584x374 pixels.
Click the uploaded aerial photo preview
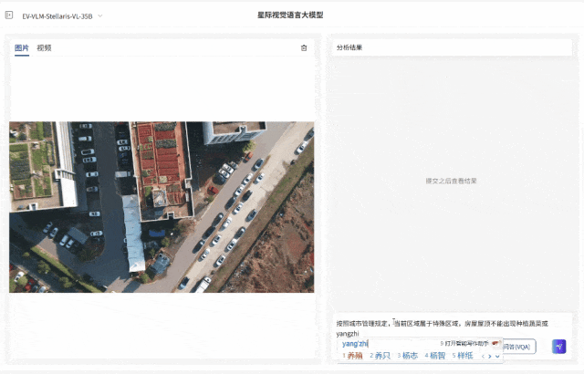click(162, 207)
